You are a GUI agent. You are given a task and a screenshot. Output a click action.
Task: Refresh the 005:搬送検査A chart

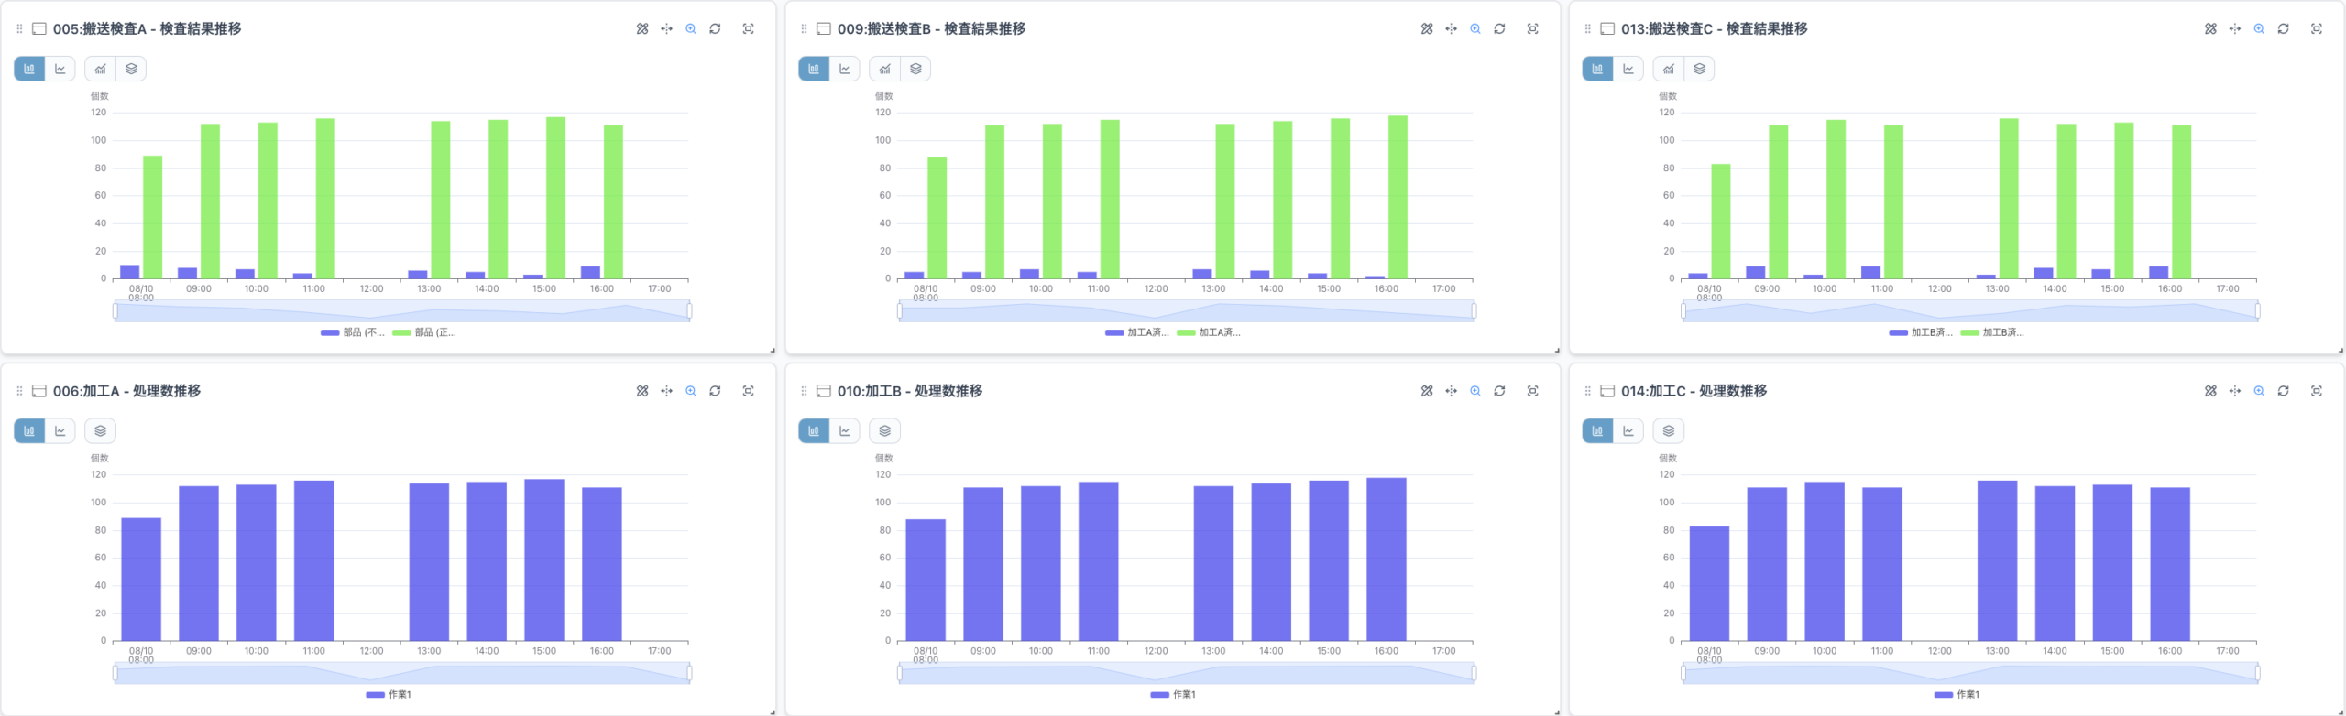click(x=716, y=29)
